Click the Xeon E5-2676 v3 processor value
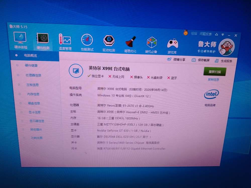251x188 pixels. point(125,106)
